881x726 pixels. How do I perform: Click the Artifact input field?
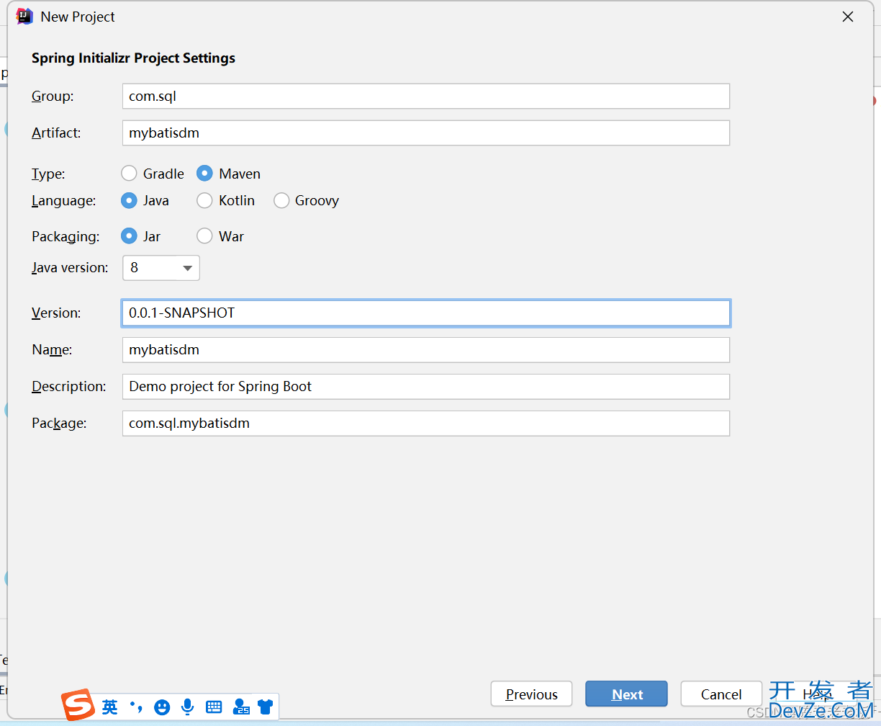426,133
